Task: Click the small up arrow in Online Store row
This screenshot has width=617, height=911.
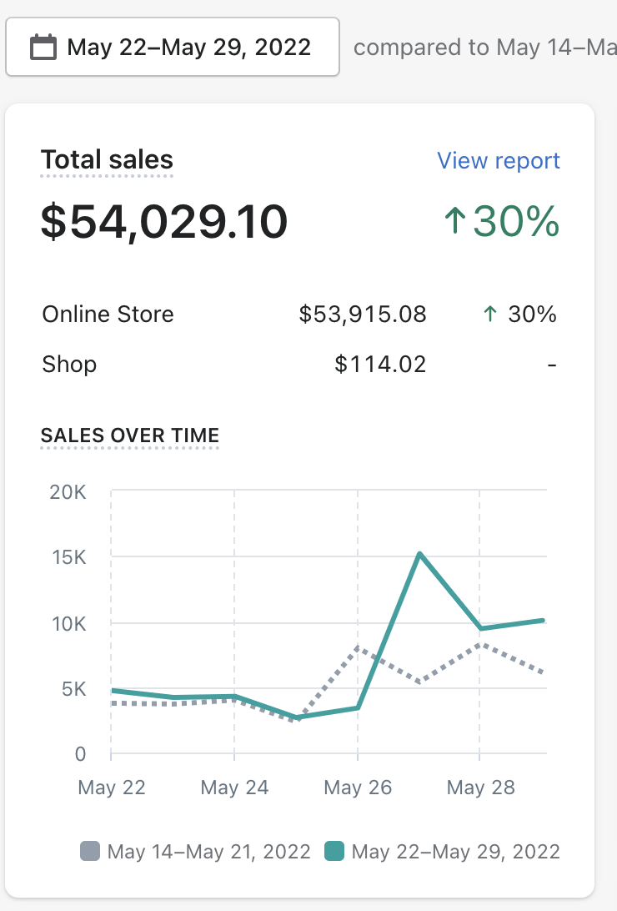Action: [490, 315]
